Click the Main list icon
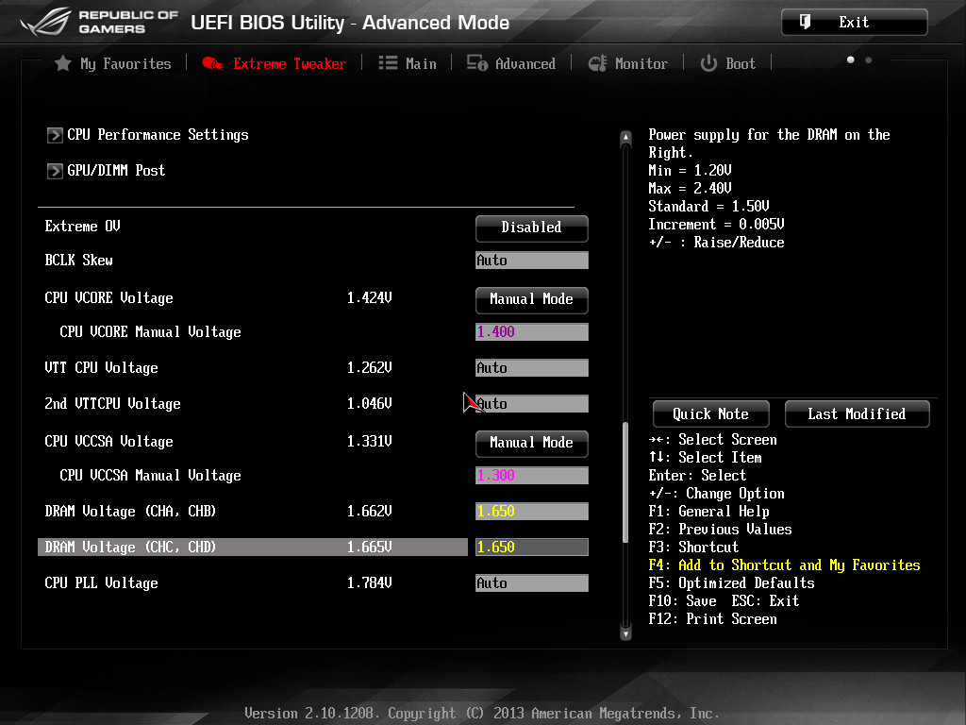 point(388,63)
